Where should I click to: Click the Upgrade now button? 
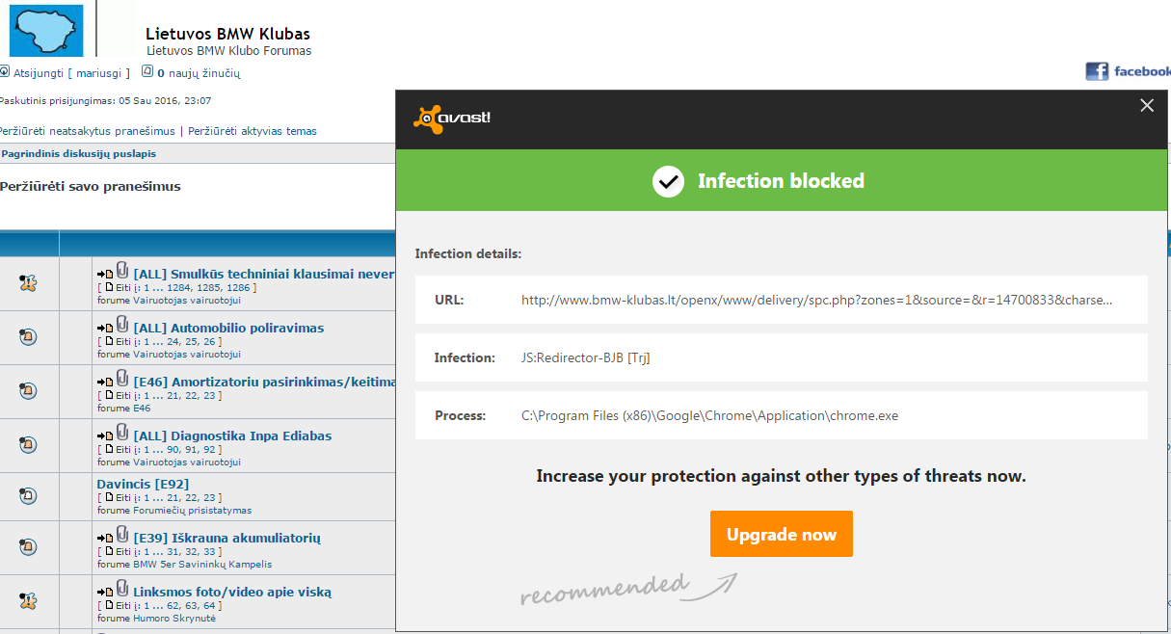pos(781,534)
